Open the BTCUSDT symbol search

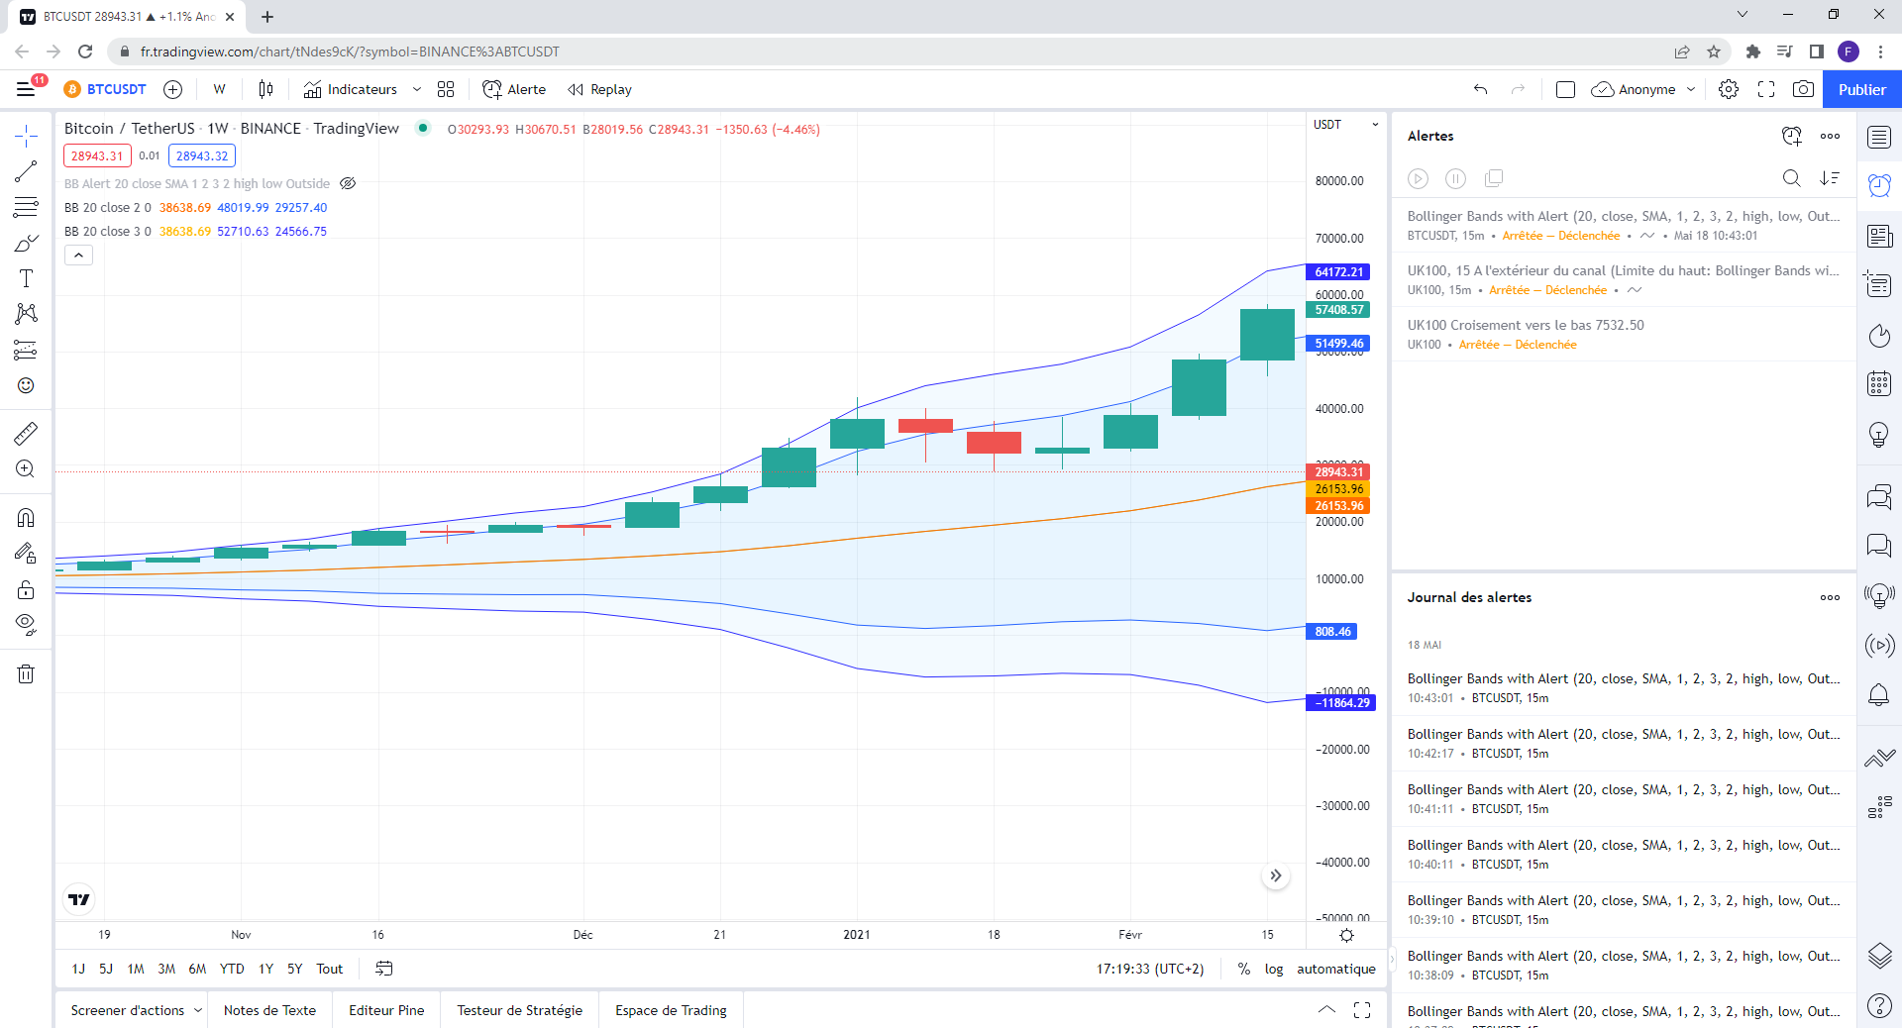106,89
